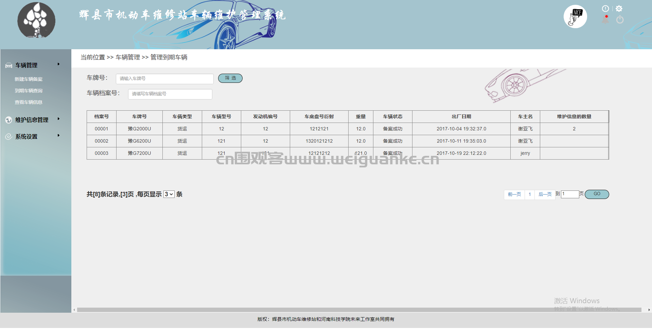Image resolution: width=652 pixels, height=329 pixels.
Task: Select 查看车辆信息 sidebar item
Action: [x=29, y=102]
